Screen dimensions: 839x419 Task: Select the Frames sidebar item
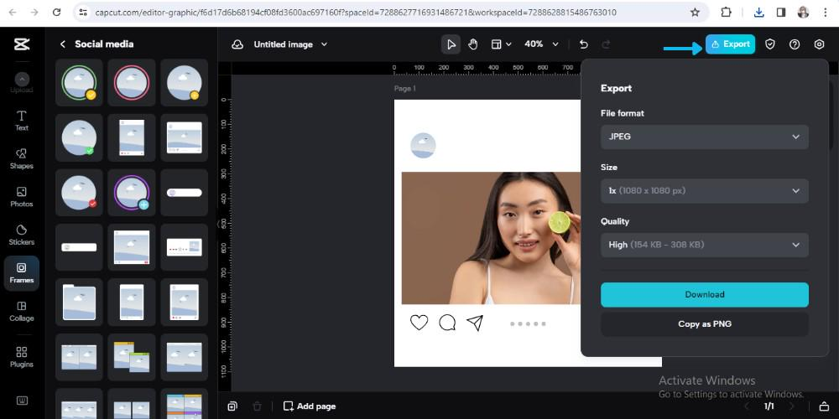click(x=22, y=273)
